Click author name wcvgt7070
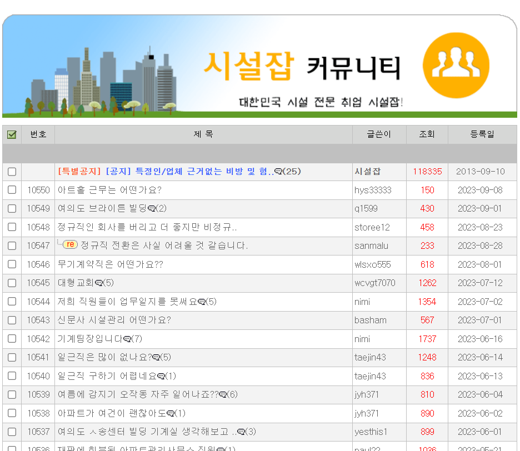Screen dimensions: 520x451 (x=375, y=283)
